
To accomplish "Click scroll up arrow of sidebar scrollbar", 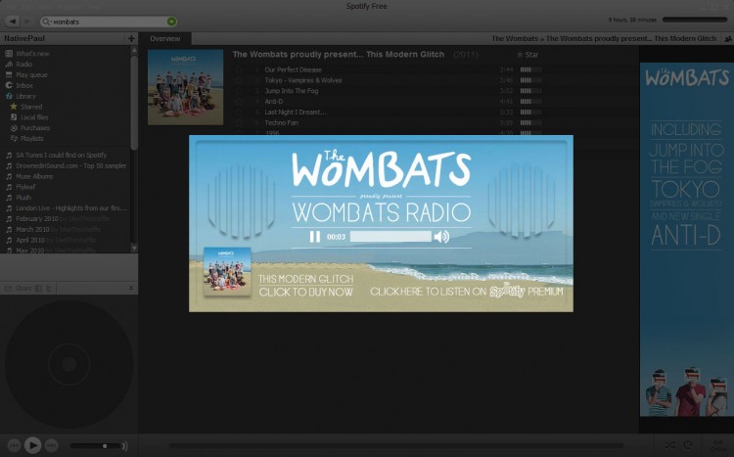I will [134, 50].
